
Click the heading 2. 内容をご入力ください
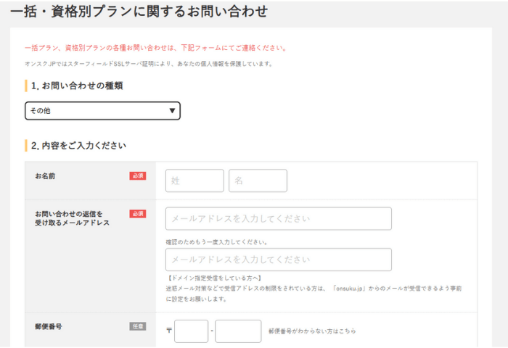coord(78,146)
